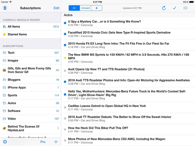Viewport: 195px width, 146px height.
Task: Mark all as read checkmark icon
Action: tap(174, 8)
